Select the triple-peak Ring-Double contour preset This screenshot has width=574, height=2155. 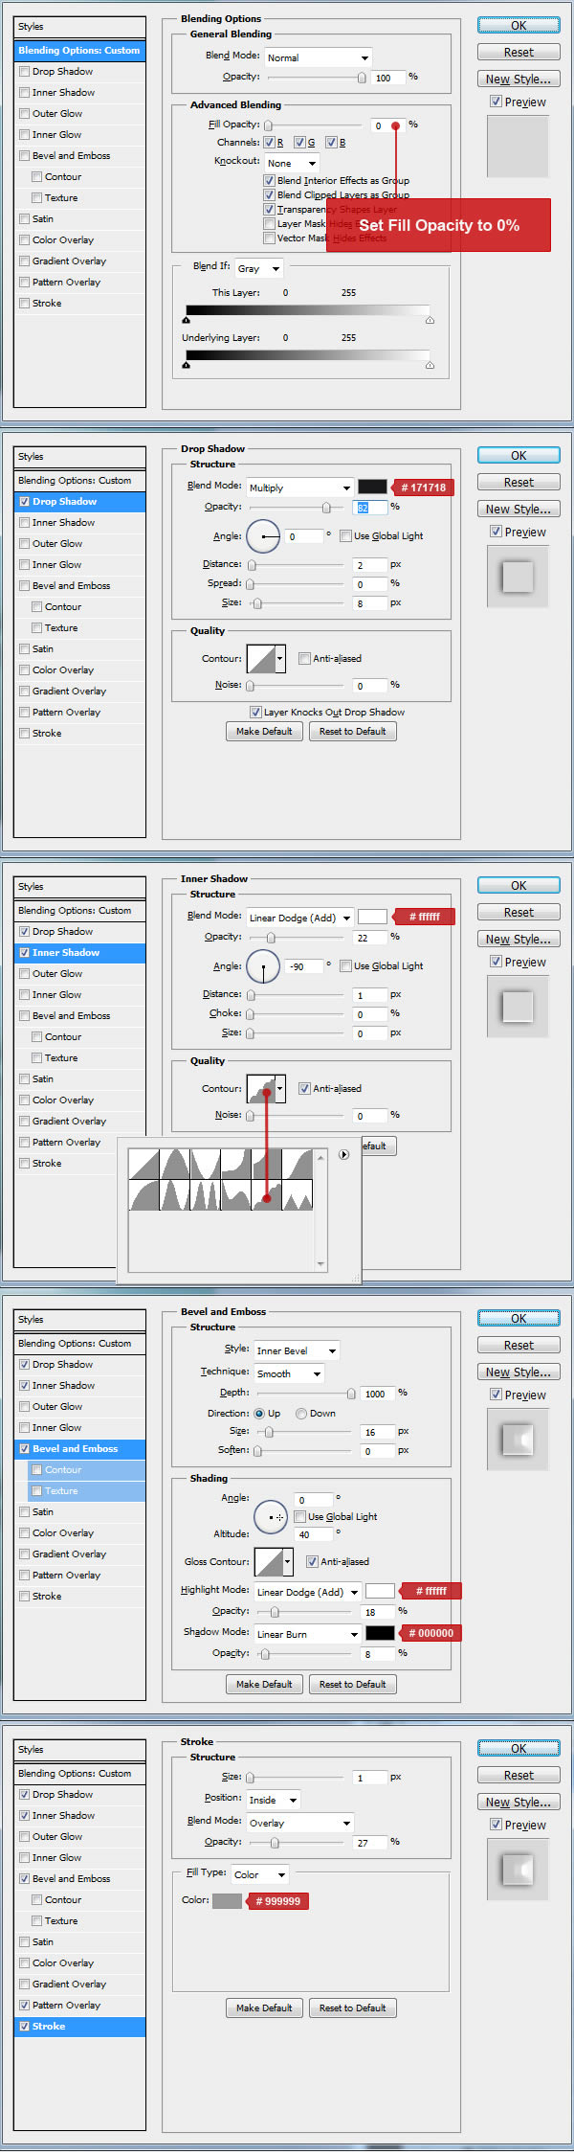(x=206, y=1195)
